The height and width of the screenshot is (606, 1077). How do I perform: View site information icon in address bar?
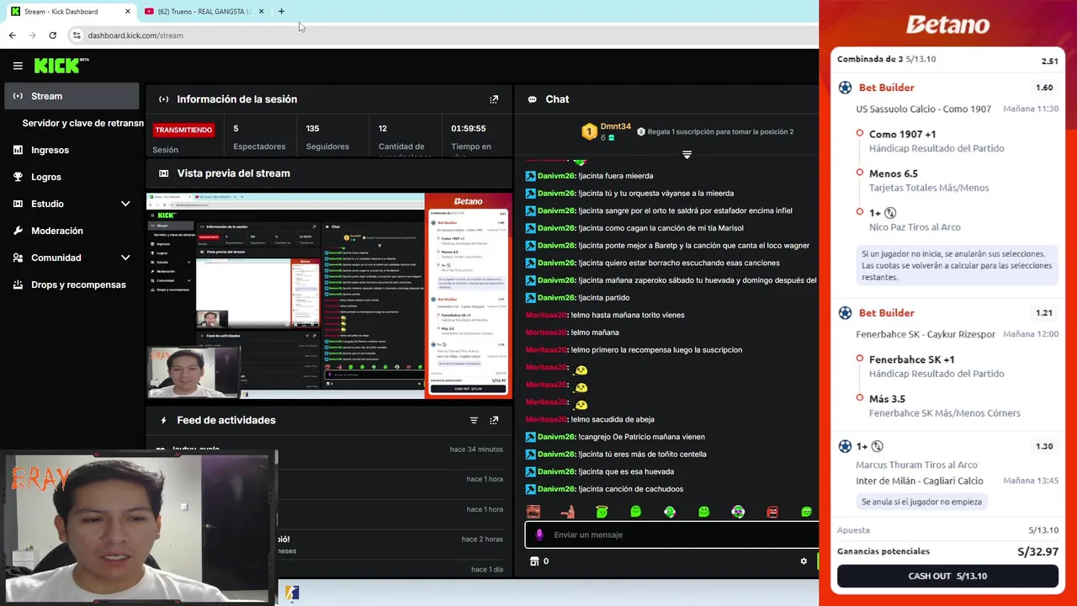[x=77, y=35]
